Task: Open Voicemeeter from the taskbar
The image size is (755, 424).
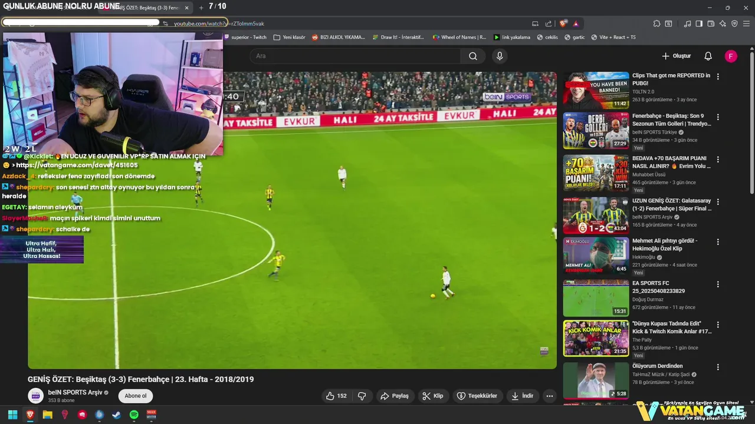Action: click(151, 415)
